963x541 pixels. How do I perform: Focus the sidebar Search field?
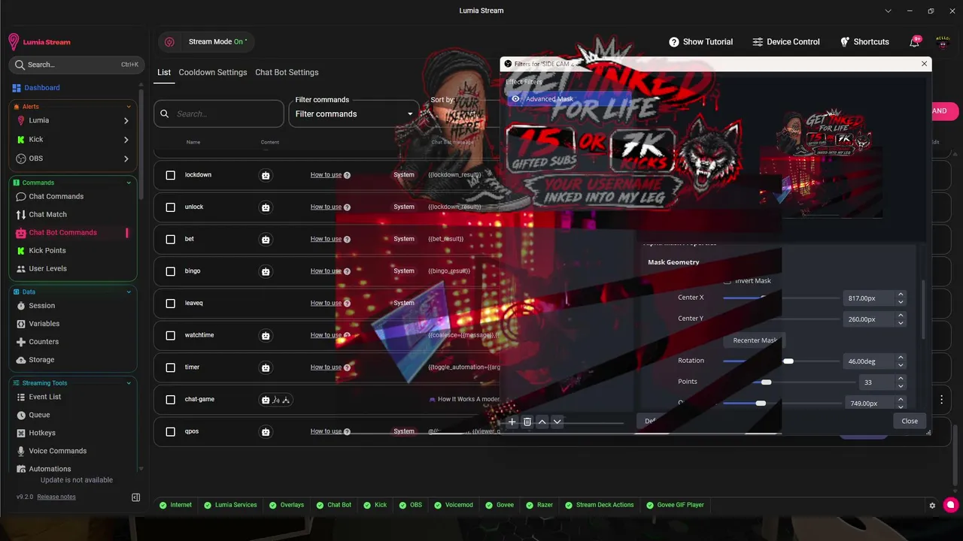tap(75, 65)
